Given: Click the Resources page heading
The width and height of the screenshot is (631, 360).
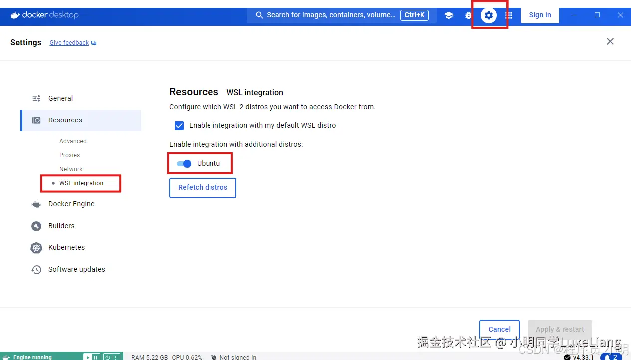Looking at the screenshot, I should pos(194,92).
